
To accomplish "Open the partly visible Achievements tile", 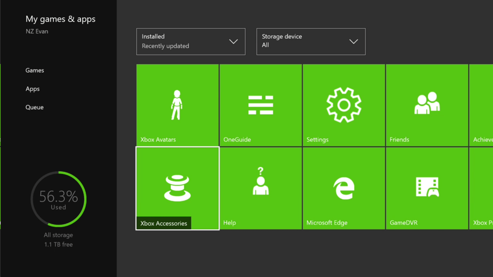I will coord(481,105).
